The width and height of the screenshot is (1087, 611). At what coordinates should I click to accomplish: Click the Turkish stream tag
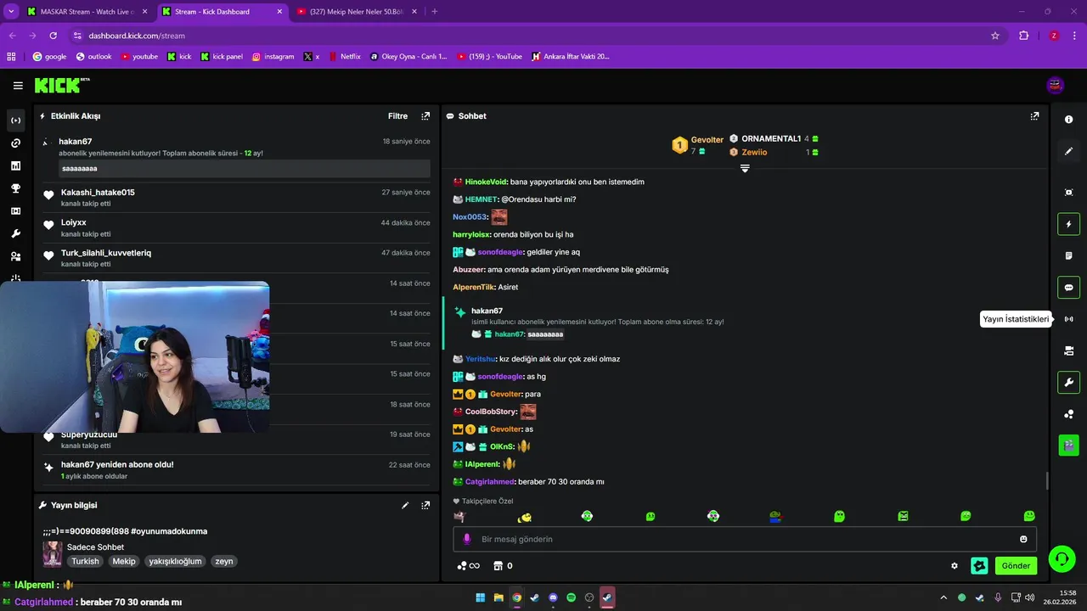point(85,561)
